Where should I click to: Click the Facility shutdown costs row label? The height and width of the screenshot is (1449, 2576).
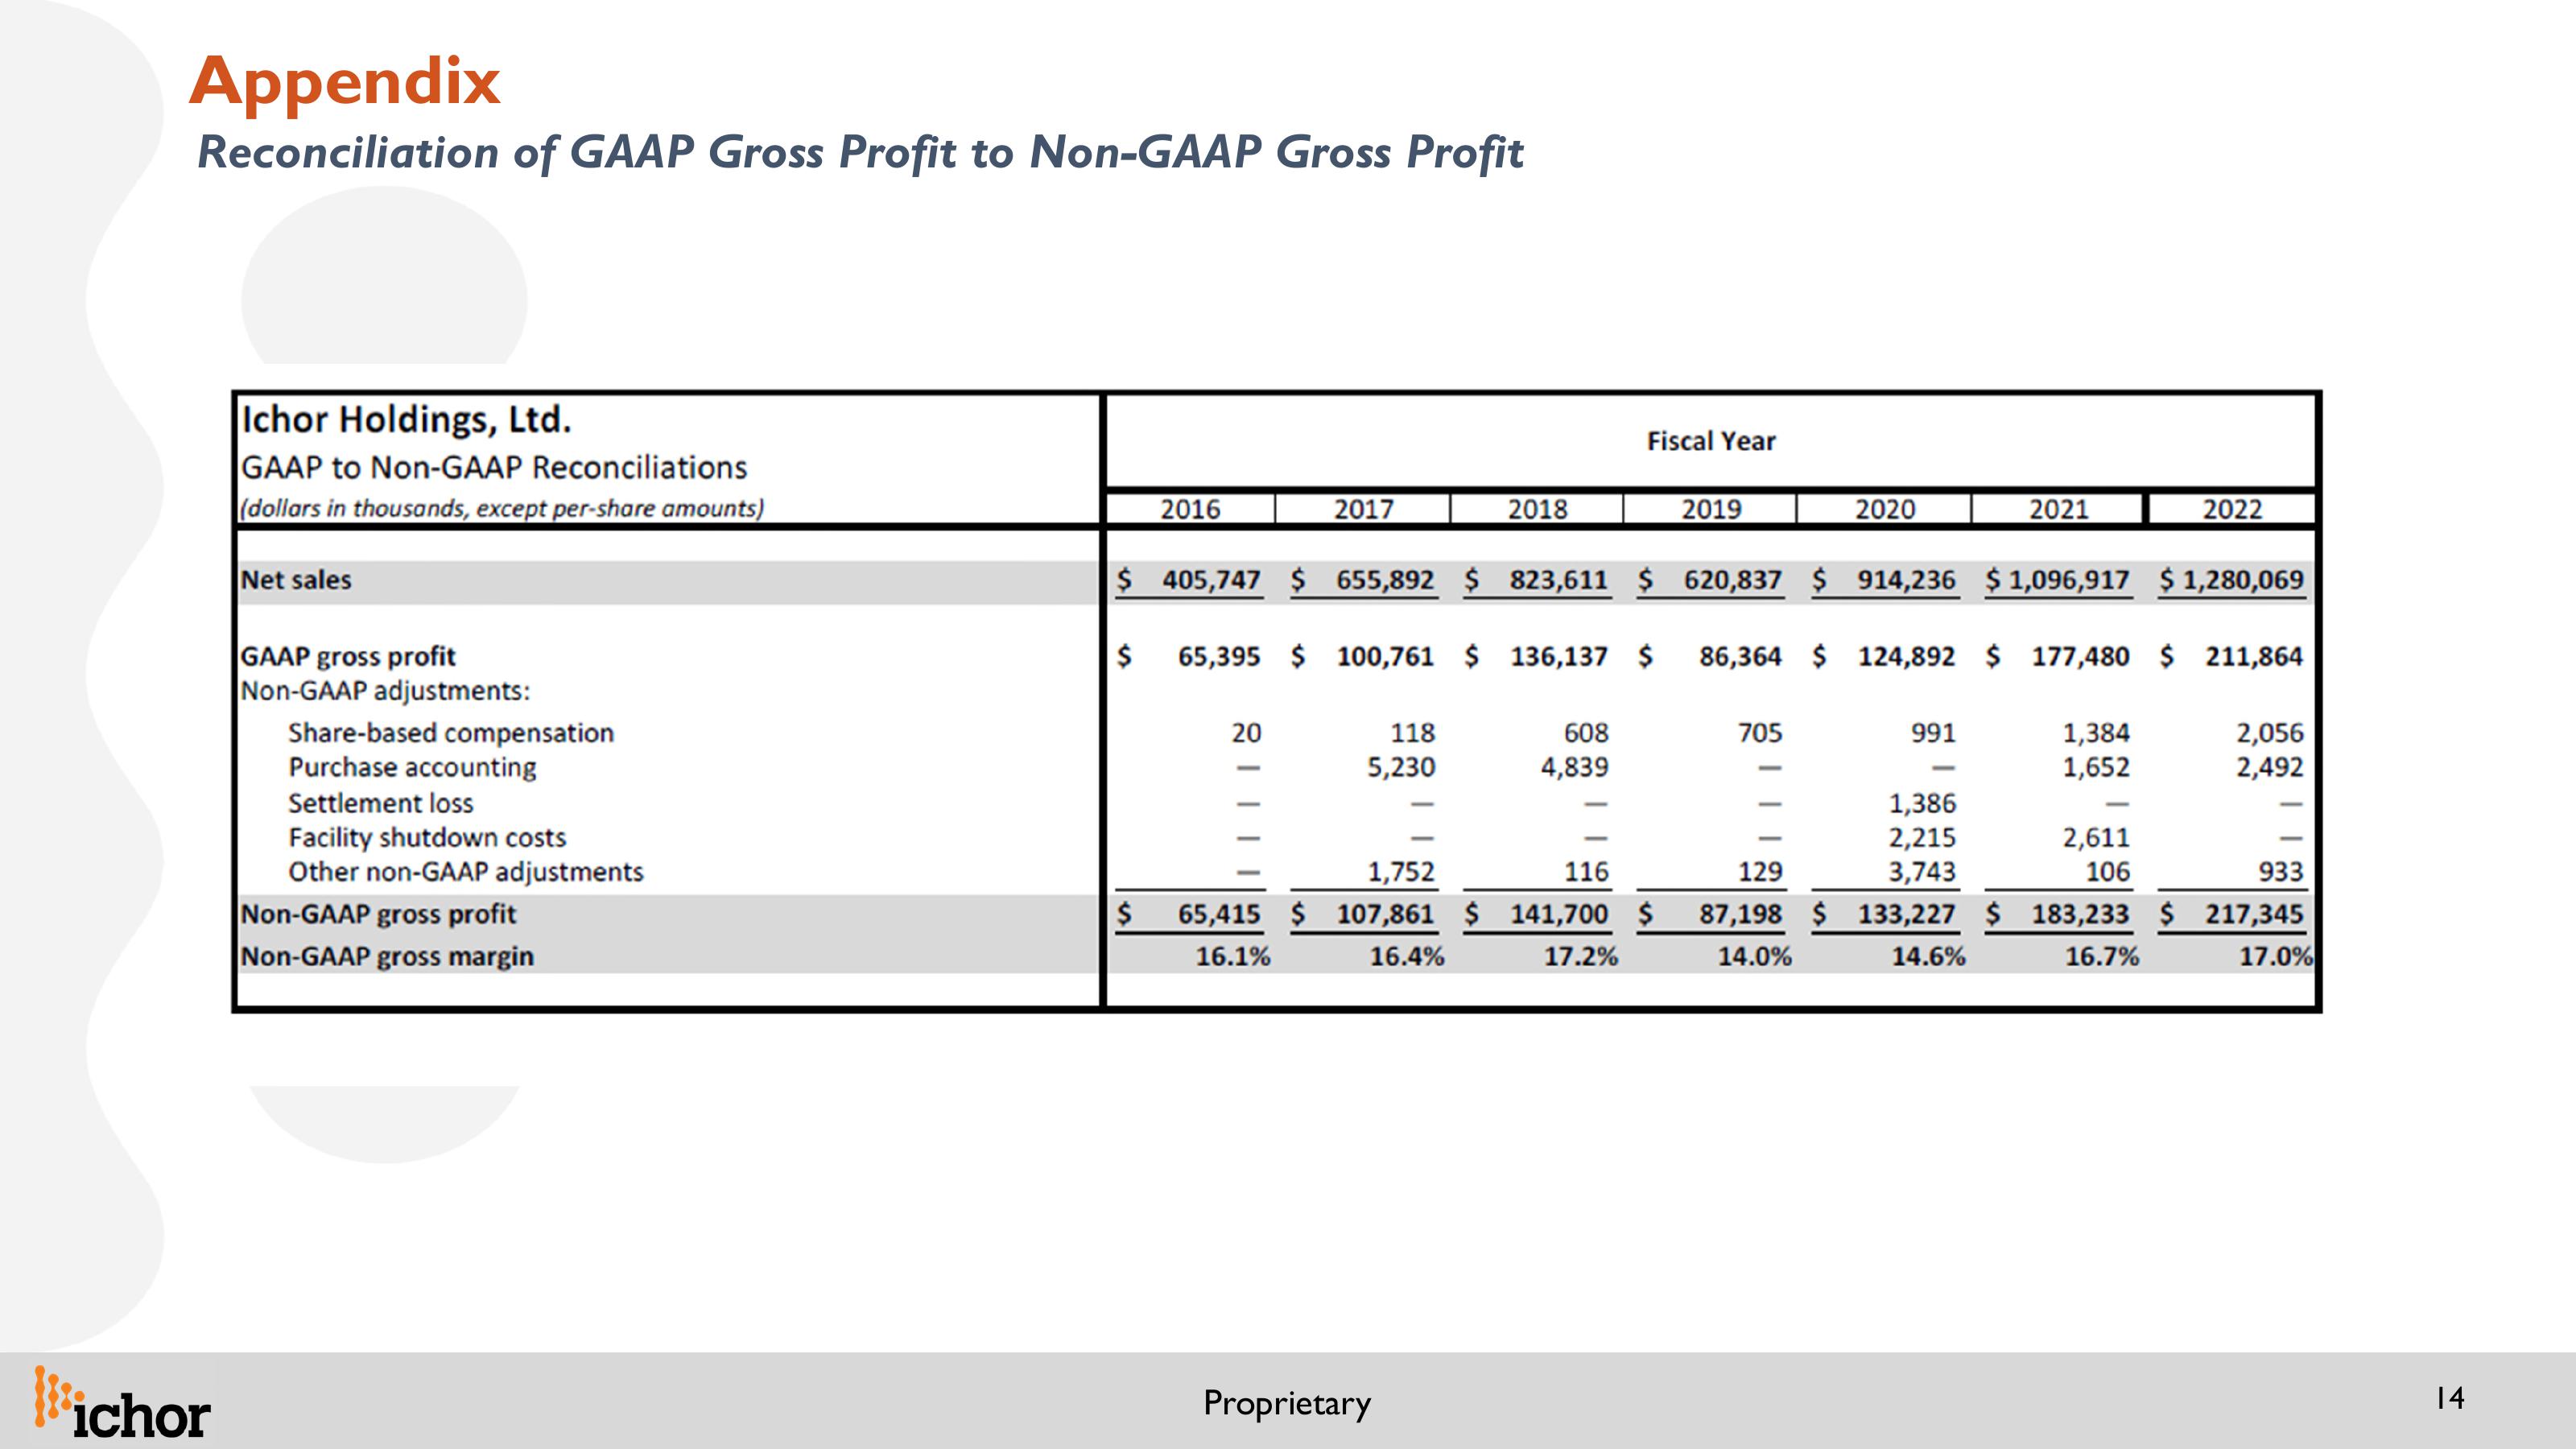[x=427, y=837]
